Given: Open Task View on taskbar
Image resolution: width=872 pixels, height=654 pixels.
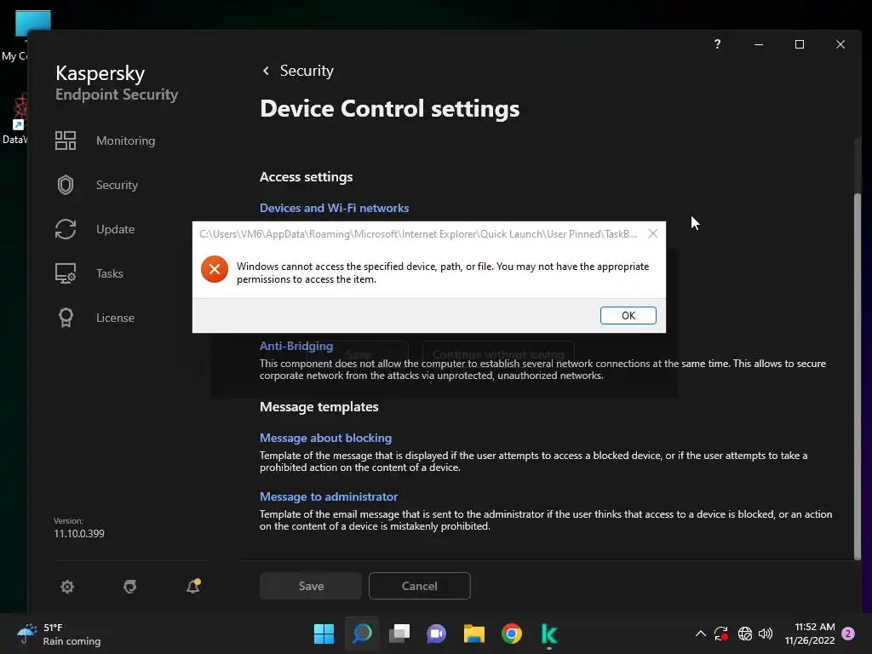Looking at the screenshot, I should pyautogui.click(x=399, y=634).
